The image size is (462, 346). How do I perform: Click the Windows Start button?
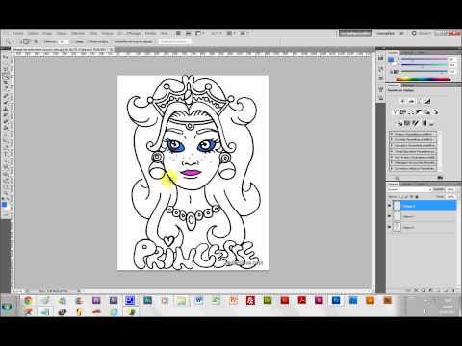[x=7, y=307]
